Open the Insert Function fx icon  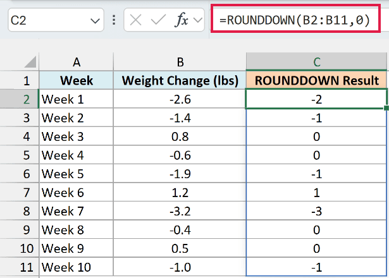[181, 20]
